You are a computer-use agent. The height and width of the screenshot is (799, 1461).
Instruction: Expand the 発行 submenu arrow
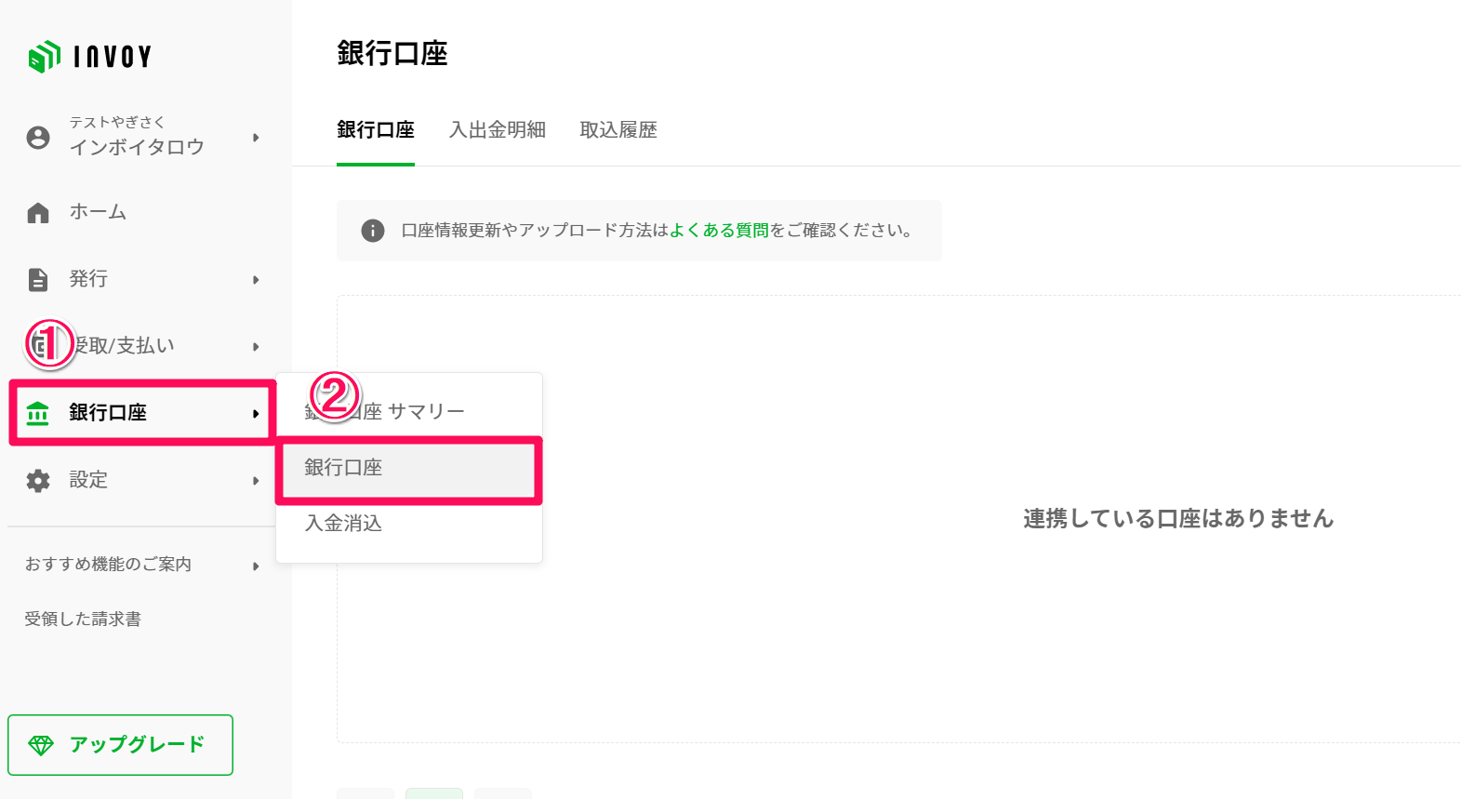256,280
